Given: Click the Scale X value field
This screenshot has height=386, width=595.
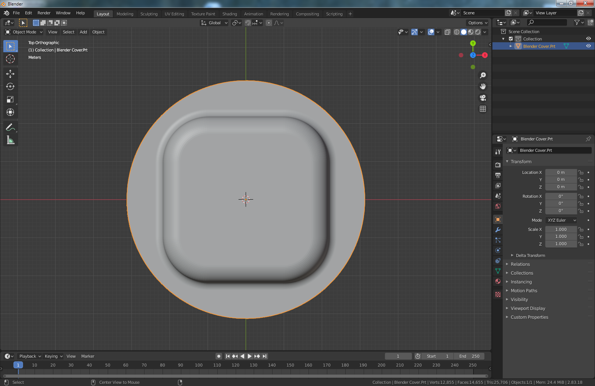Looking at the screenshot, I should [560, 229].
